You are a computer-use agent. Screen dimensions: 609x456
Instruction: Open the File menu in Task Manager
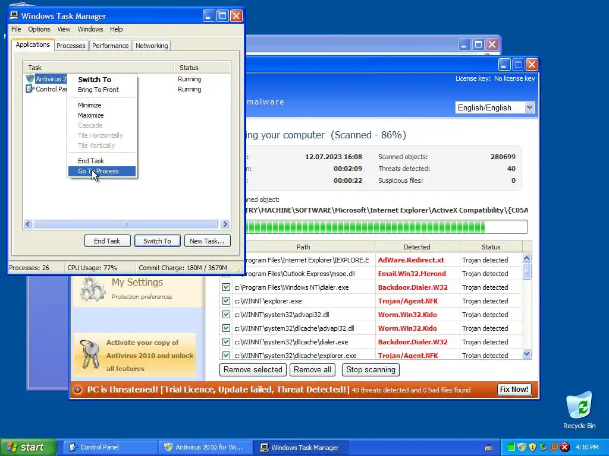(x=16, y=29)
